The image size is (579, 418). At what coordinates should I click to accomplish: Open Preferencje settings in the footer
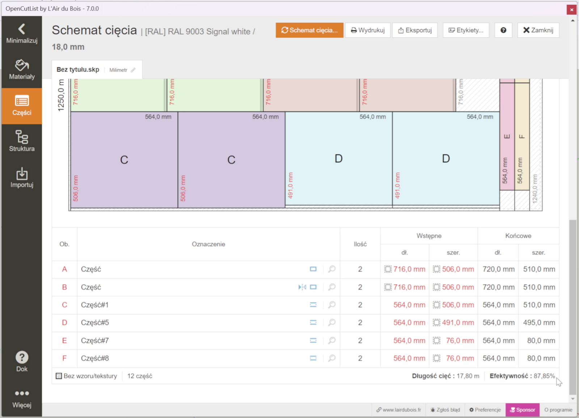485,410
